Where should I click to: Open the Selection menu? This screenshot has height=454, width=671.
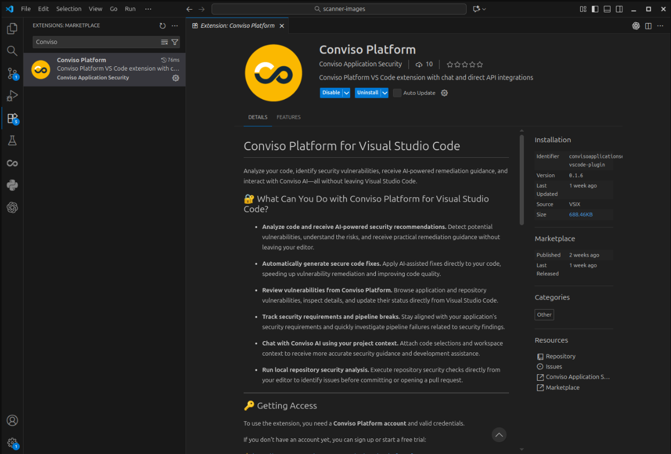click(69, 9)
